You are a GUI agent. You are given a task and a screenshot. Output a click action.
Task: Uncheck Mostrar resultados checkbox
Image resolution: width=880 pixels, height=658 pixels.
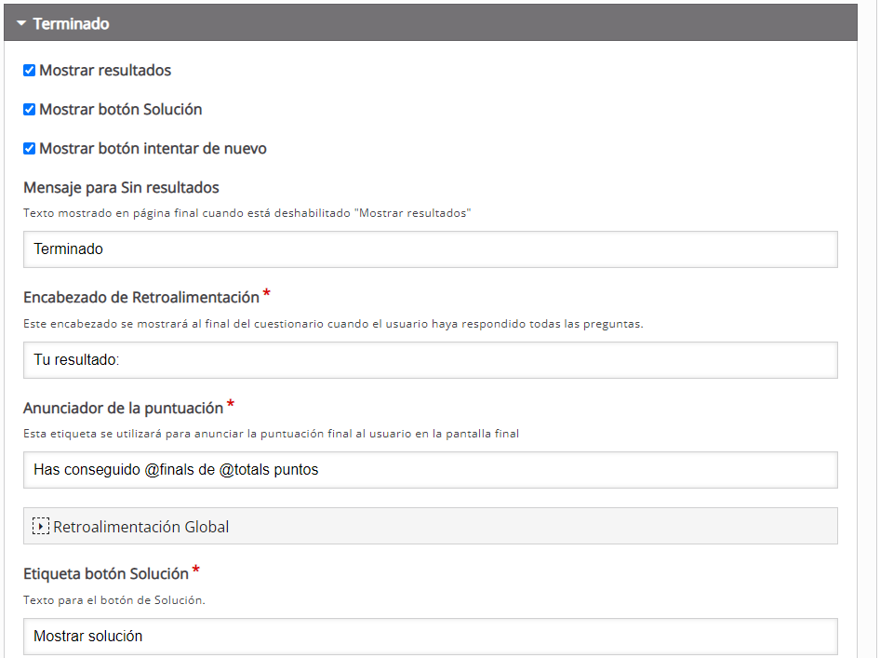click(29, 70)
